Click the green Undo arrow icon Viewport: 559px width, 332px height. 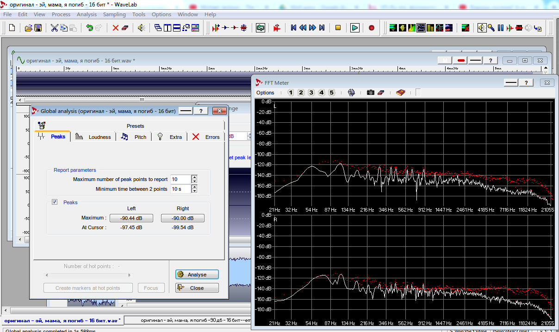(x=89, y=28)
